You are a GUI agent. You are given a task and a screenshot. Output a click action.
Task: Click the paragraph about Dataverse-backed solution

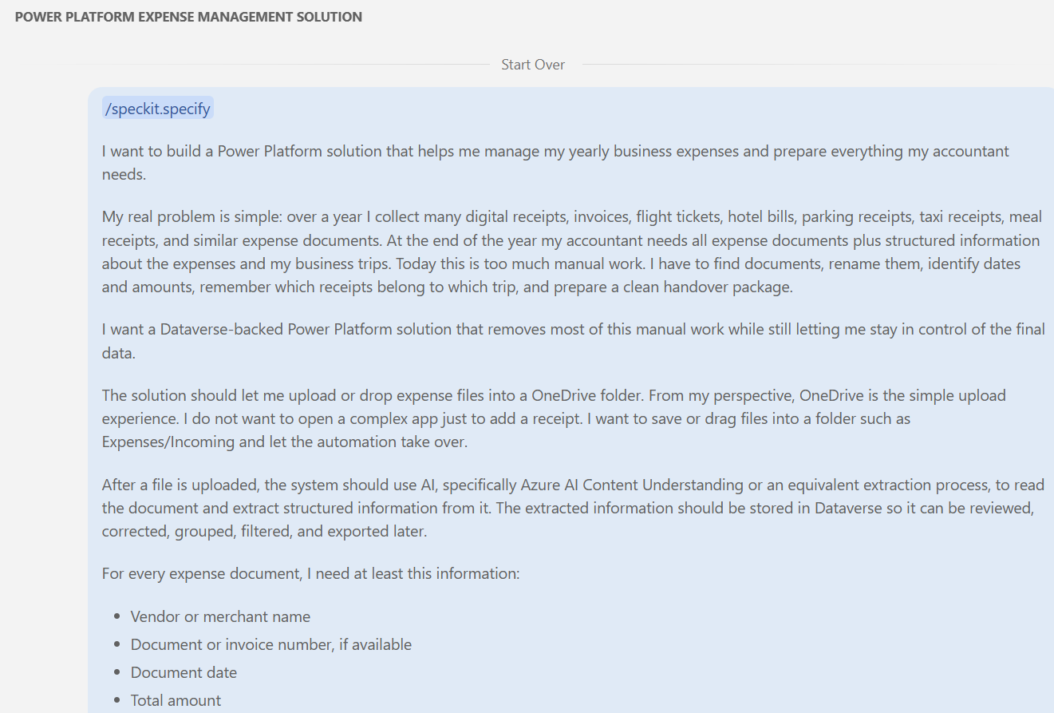pos(574,341)
